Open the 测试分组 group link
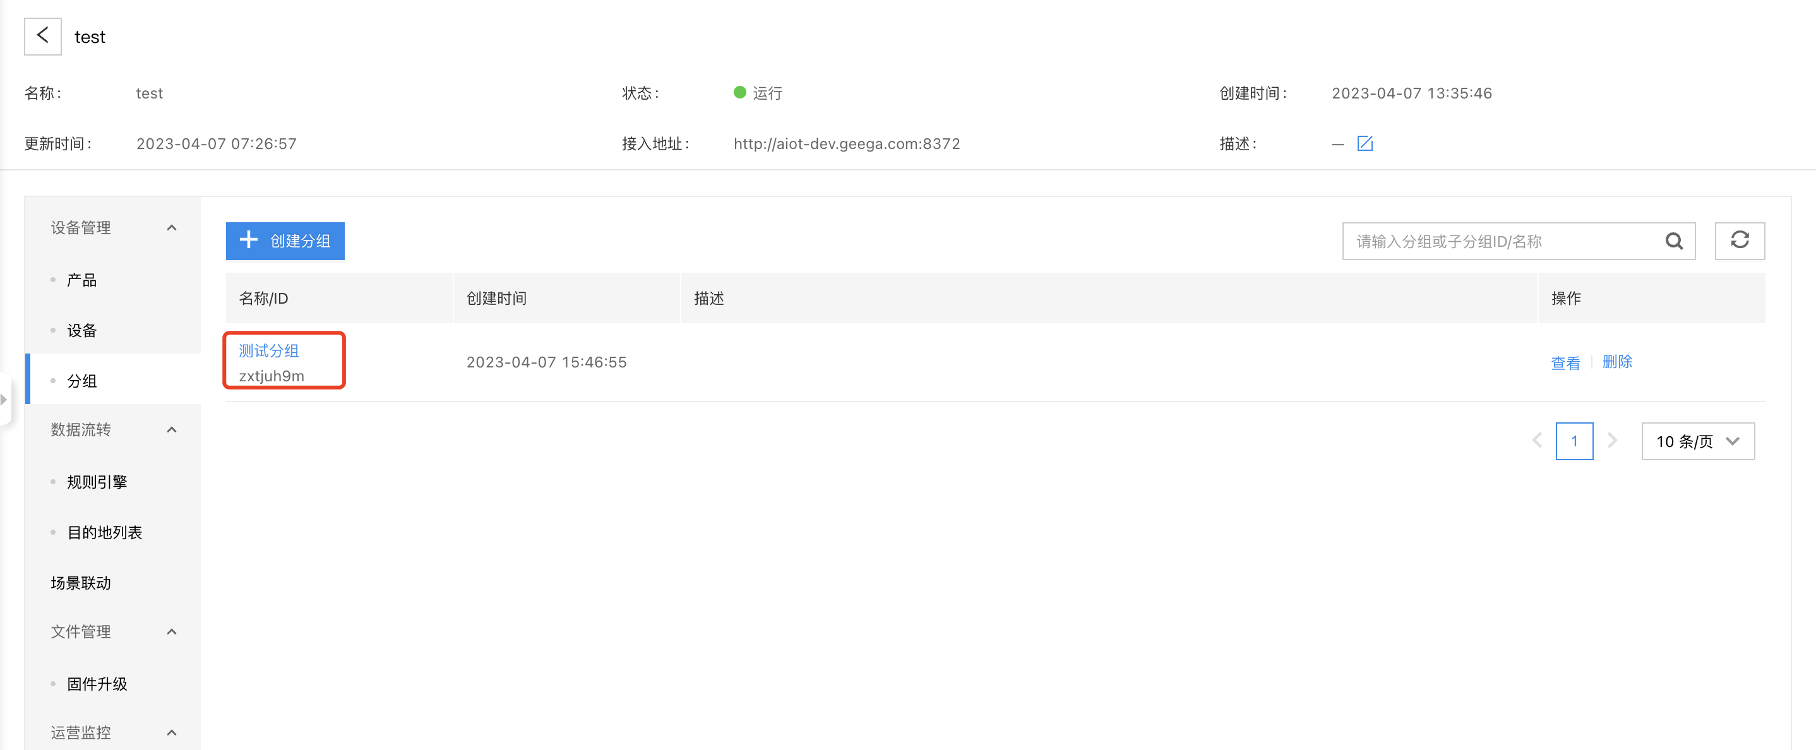The image size is (1816, 750). coord(268,350)
